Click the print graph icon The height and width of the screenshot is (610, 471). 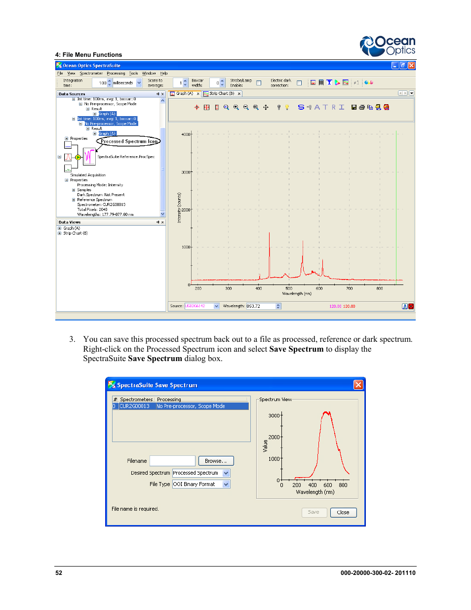click(362, 107)
